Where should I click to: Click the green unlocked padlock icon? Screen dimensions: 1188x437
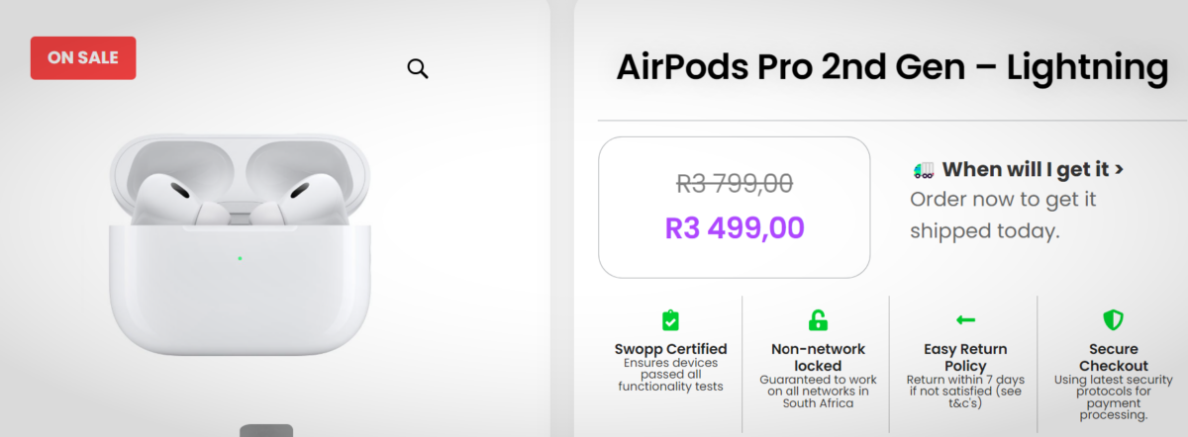tap(818, 320)
